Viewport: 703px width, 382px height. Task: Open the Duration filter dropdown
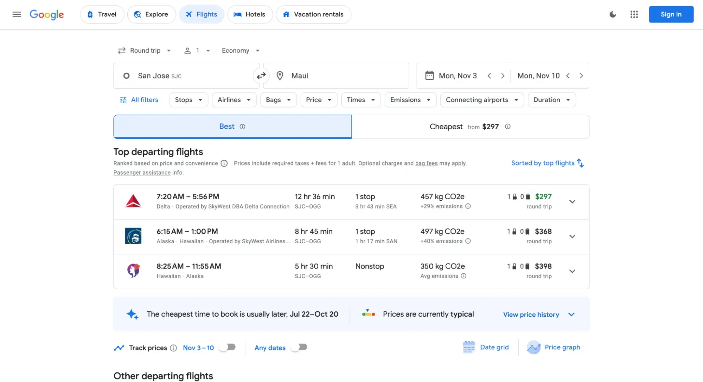coord(552,100)
